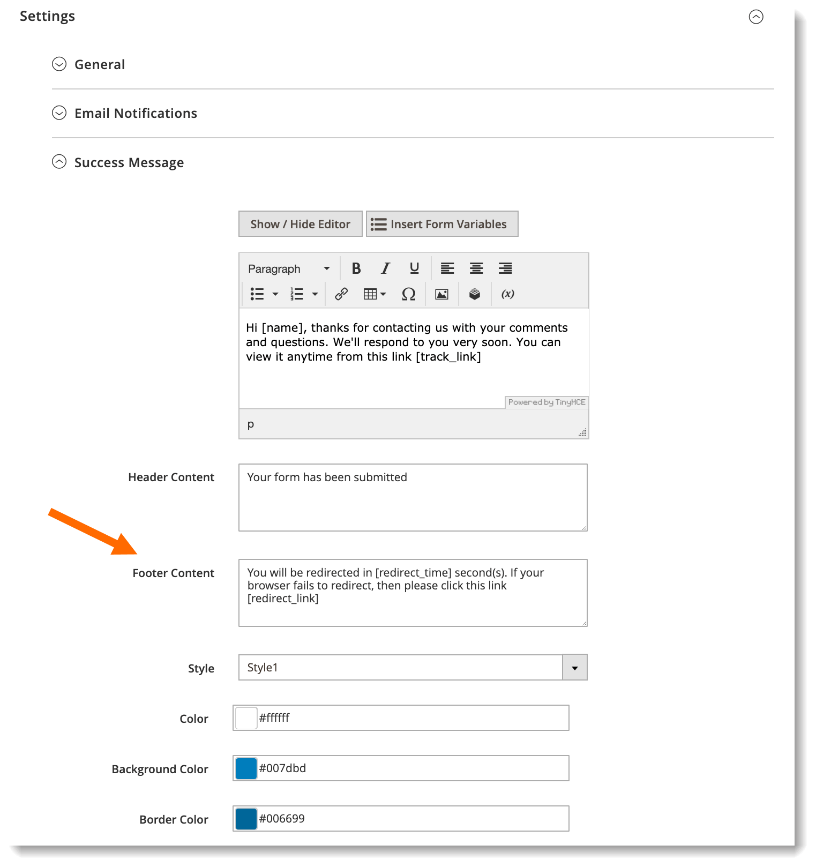The width and height of the screenshot is (816, 867).
Task: Center align the editor text
Action: (476, 268)
